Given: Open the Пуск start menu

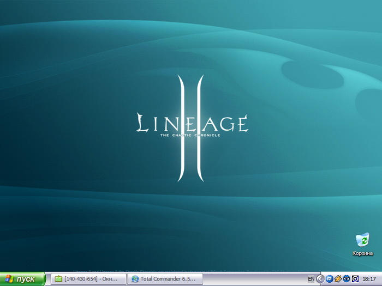Looking at the screenshot, I should pos(23,279).
